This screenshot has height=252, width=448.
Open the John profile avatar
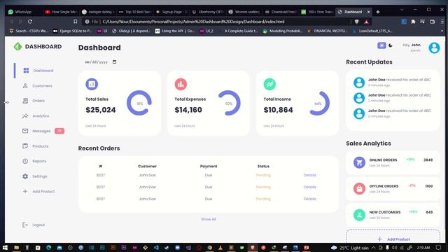click(x=434, y=48)
